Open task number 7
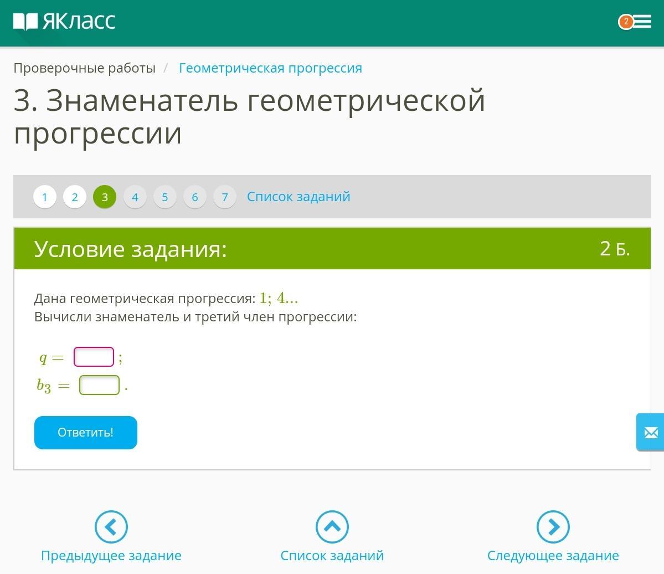The width and height of the screenshot is (664, 574). point(225,197)
